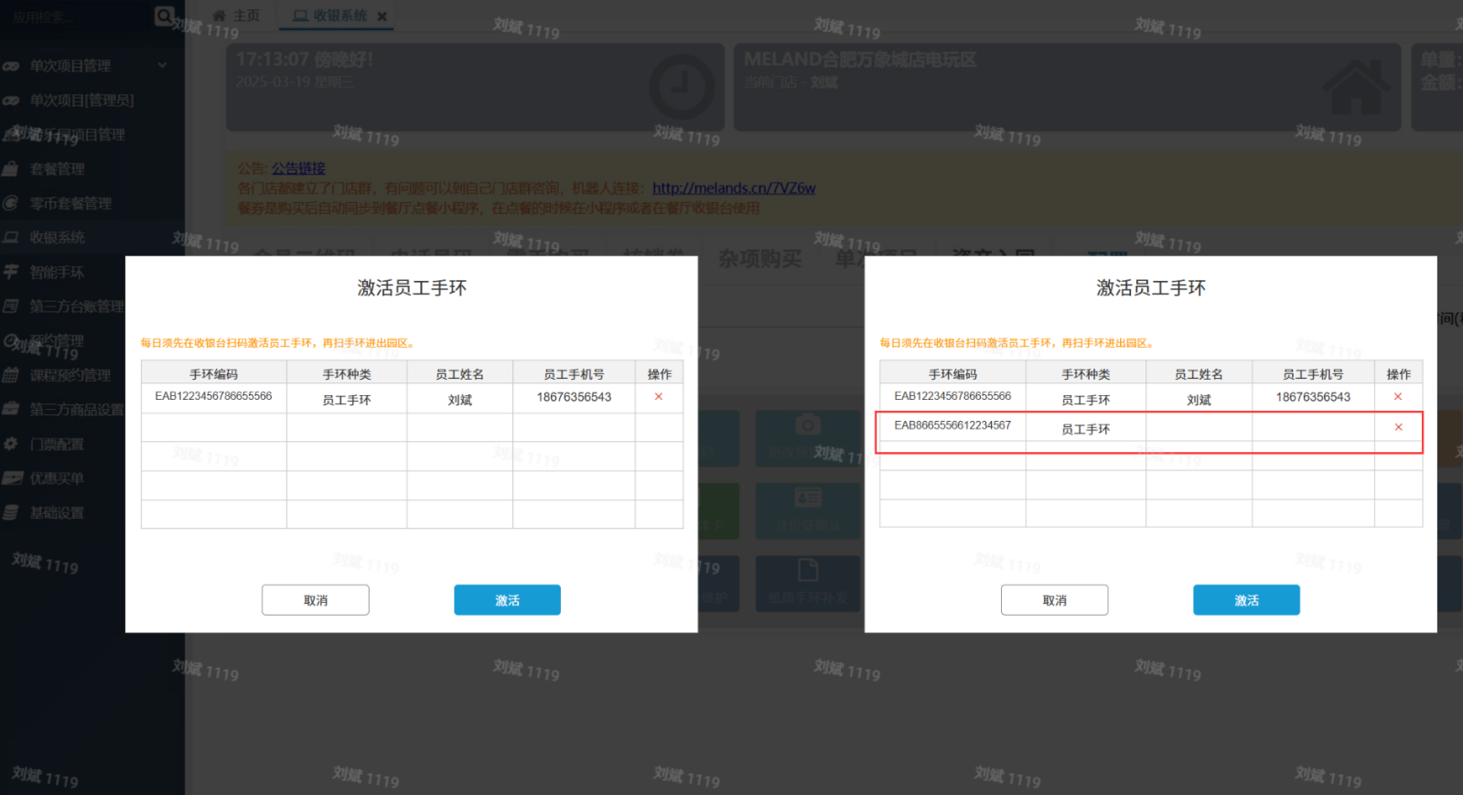Open 基础设置 in the sidebar
Viewport: 1463px width, 795px height.
click(x=57, y=512)
